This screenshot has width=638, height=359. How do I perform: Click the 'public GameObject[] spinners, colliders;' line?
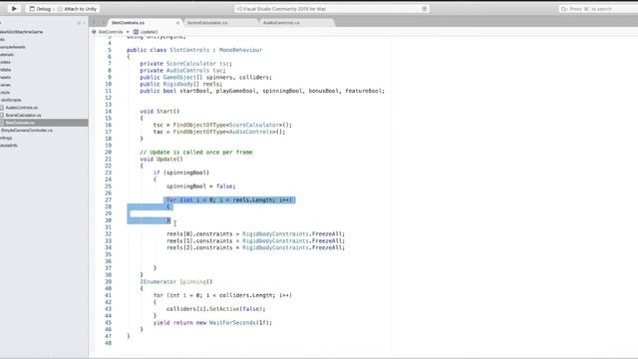(x=206, y=78)
